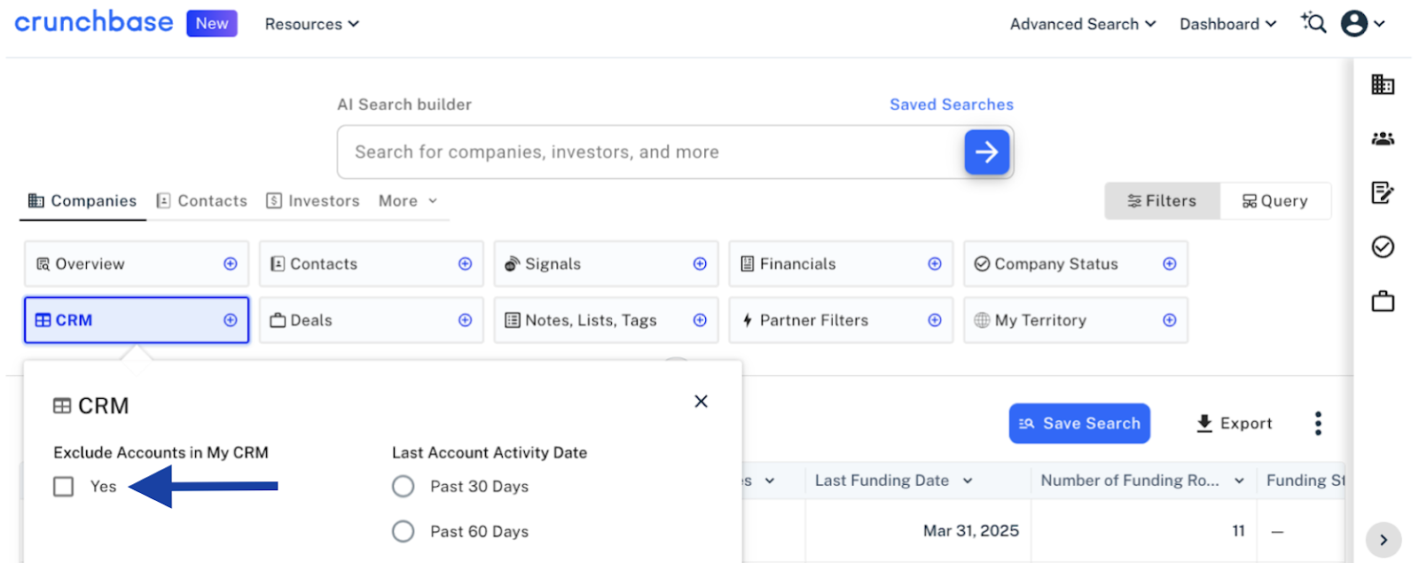1419x563 pixels.
Task: Click the New badge next to the logo
Action: point(212,23)
